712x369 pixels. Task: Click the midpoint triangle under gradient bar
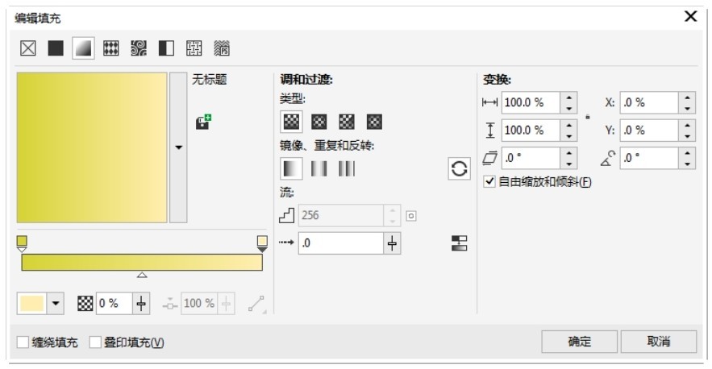[x=142, y=275]
